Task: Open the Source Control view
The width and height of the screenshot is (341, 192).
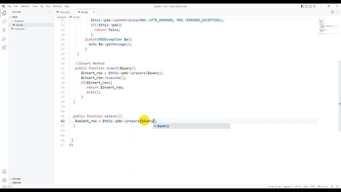Action: click(4, 30)
